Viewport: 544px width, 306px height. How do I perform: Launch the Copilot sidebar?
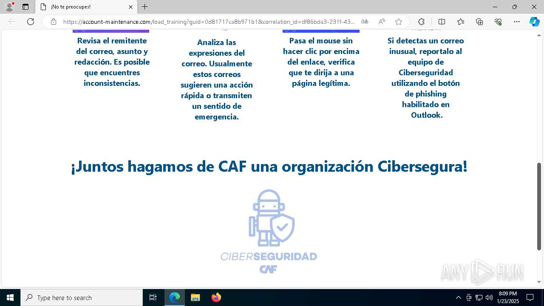(534, 22)
